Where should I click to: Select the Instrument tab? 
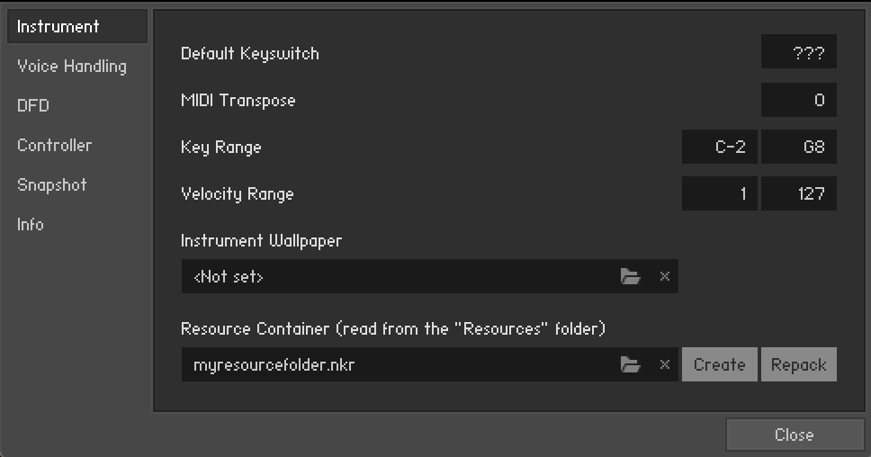tap(76, 27)
